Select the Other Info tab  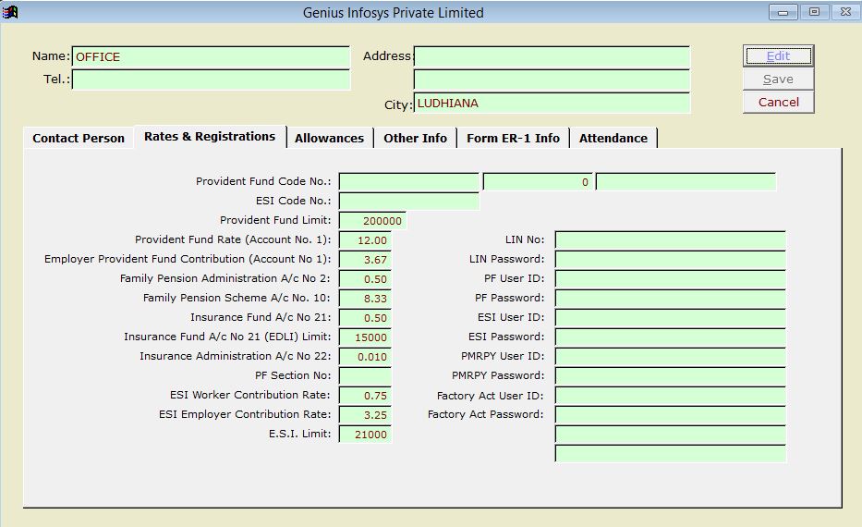415,138
